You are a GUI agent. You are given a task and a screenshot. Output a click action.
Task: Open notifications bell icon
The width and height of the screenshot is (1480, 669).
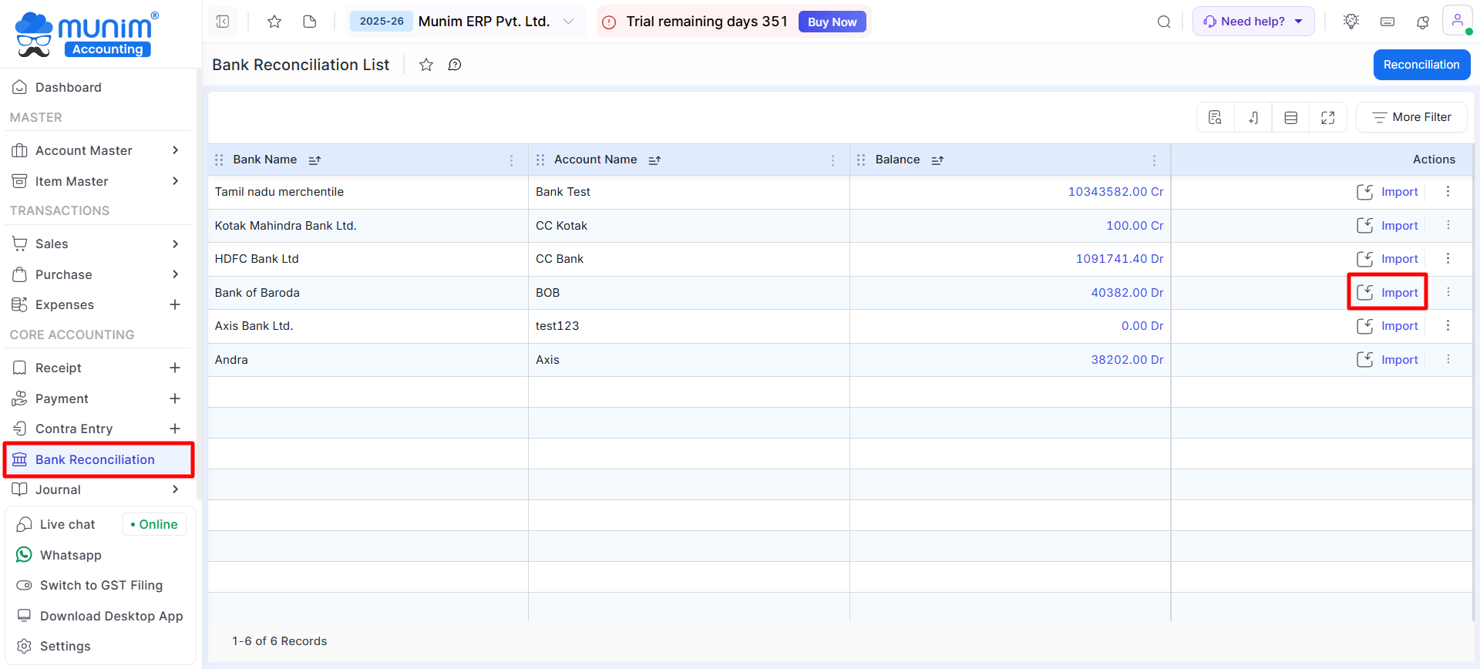point(1423,22)
